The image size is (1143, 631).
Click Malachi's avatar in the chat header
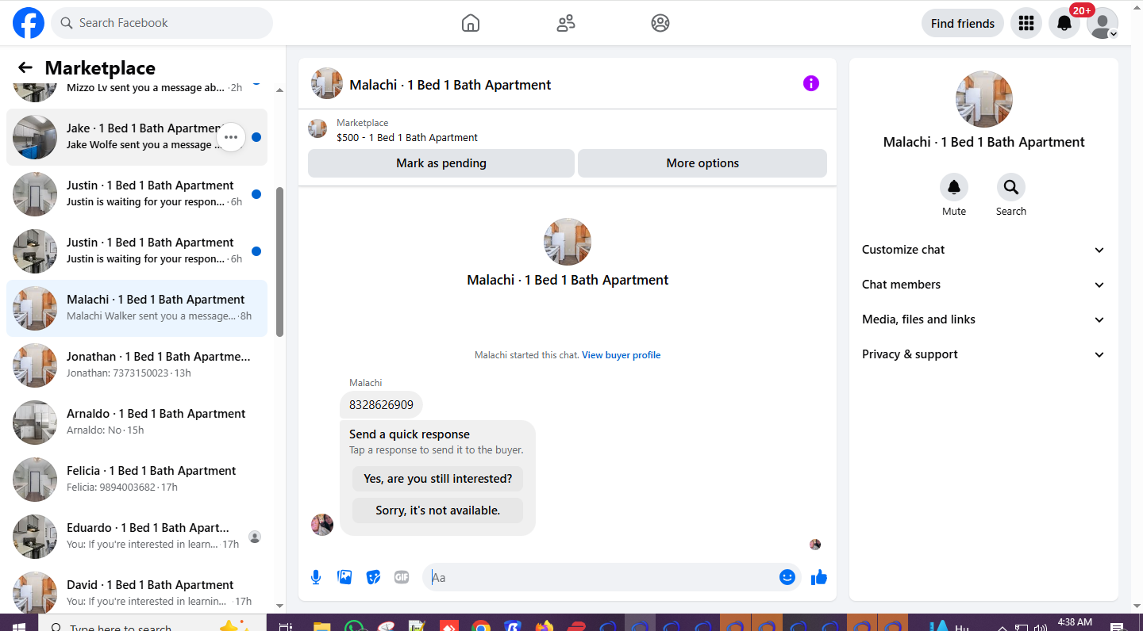pyautogui.click(x=327, y=83)
